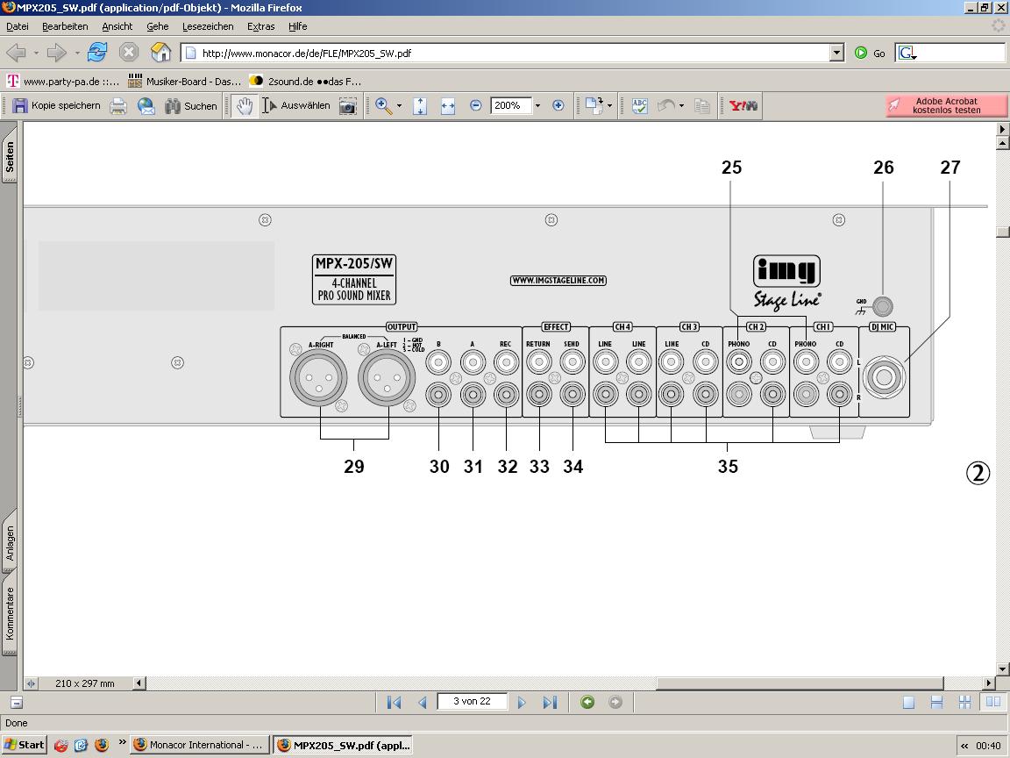This screenshot has height=758, width=1010.
Task: Zoom in with the plus button
Action: click(x=558, y=105)
